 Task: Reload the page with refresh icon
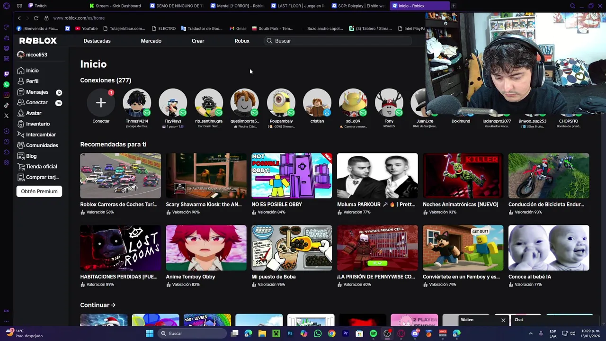pyautogui.click(x=36, y=18)
